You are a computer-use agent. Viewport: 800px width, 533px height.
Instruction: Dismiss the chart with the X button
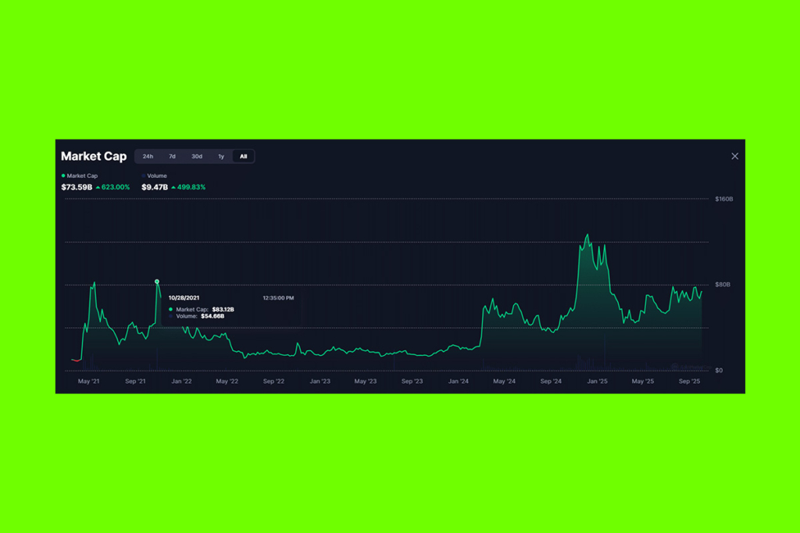734,156
